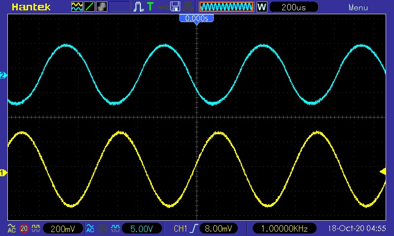This screenshot has width=394, height=236.
Task: Toggle CH2 AC coupling indicator
Action: tap(90, 229)
